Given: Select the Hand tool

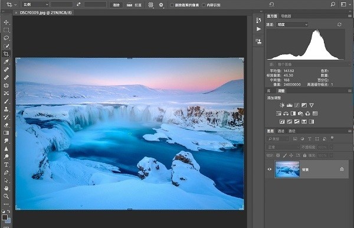Looking at the screenshot, I should (6, 188).
